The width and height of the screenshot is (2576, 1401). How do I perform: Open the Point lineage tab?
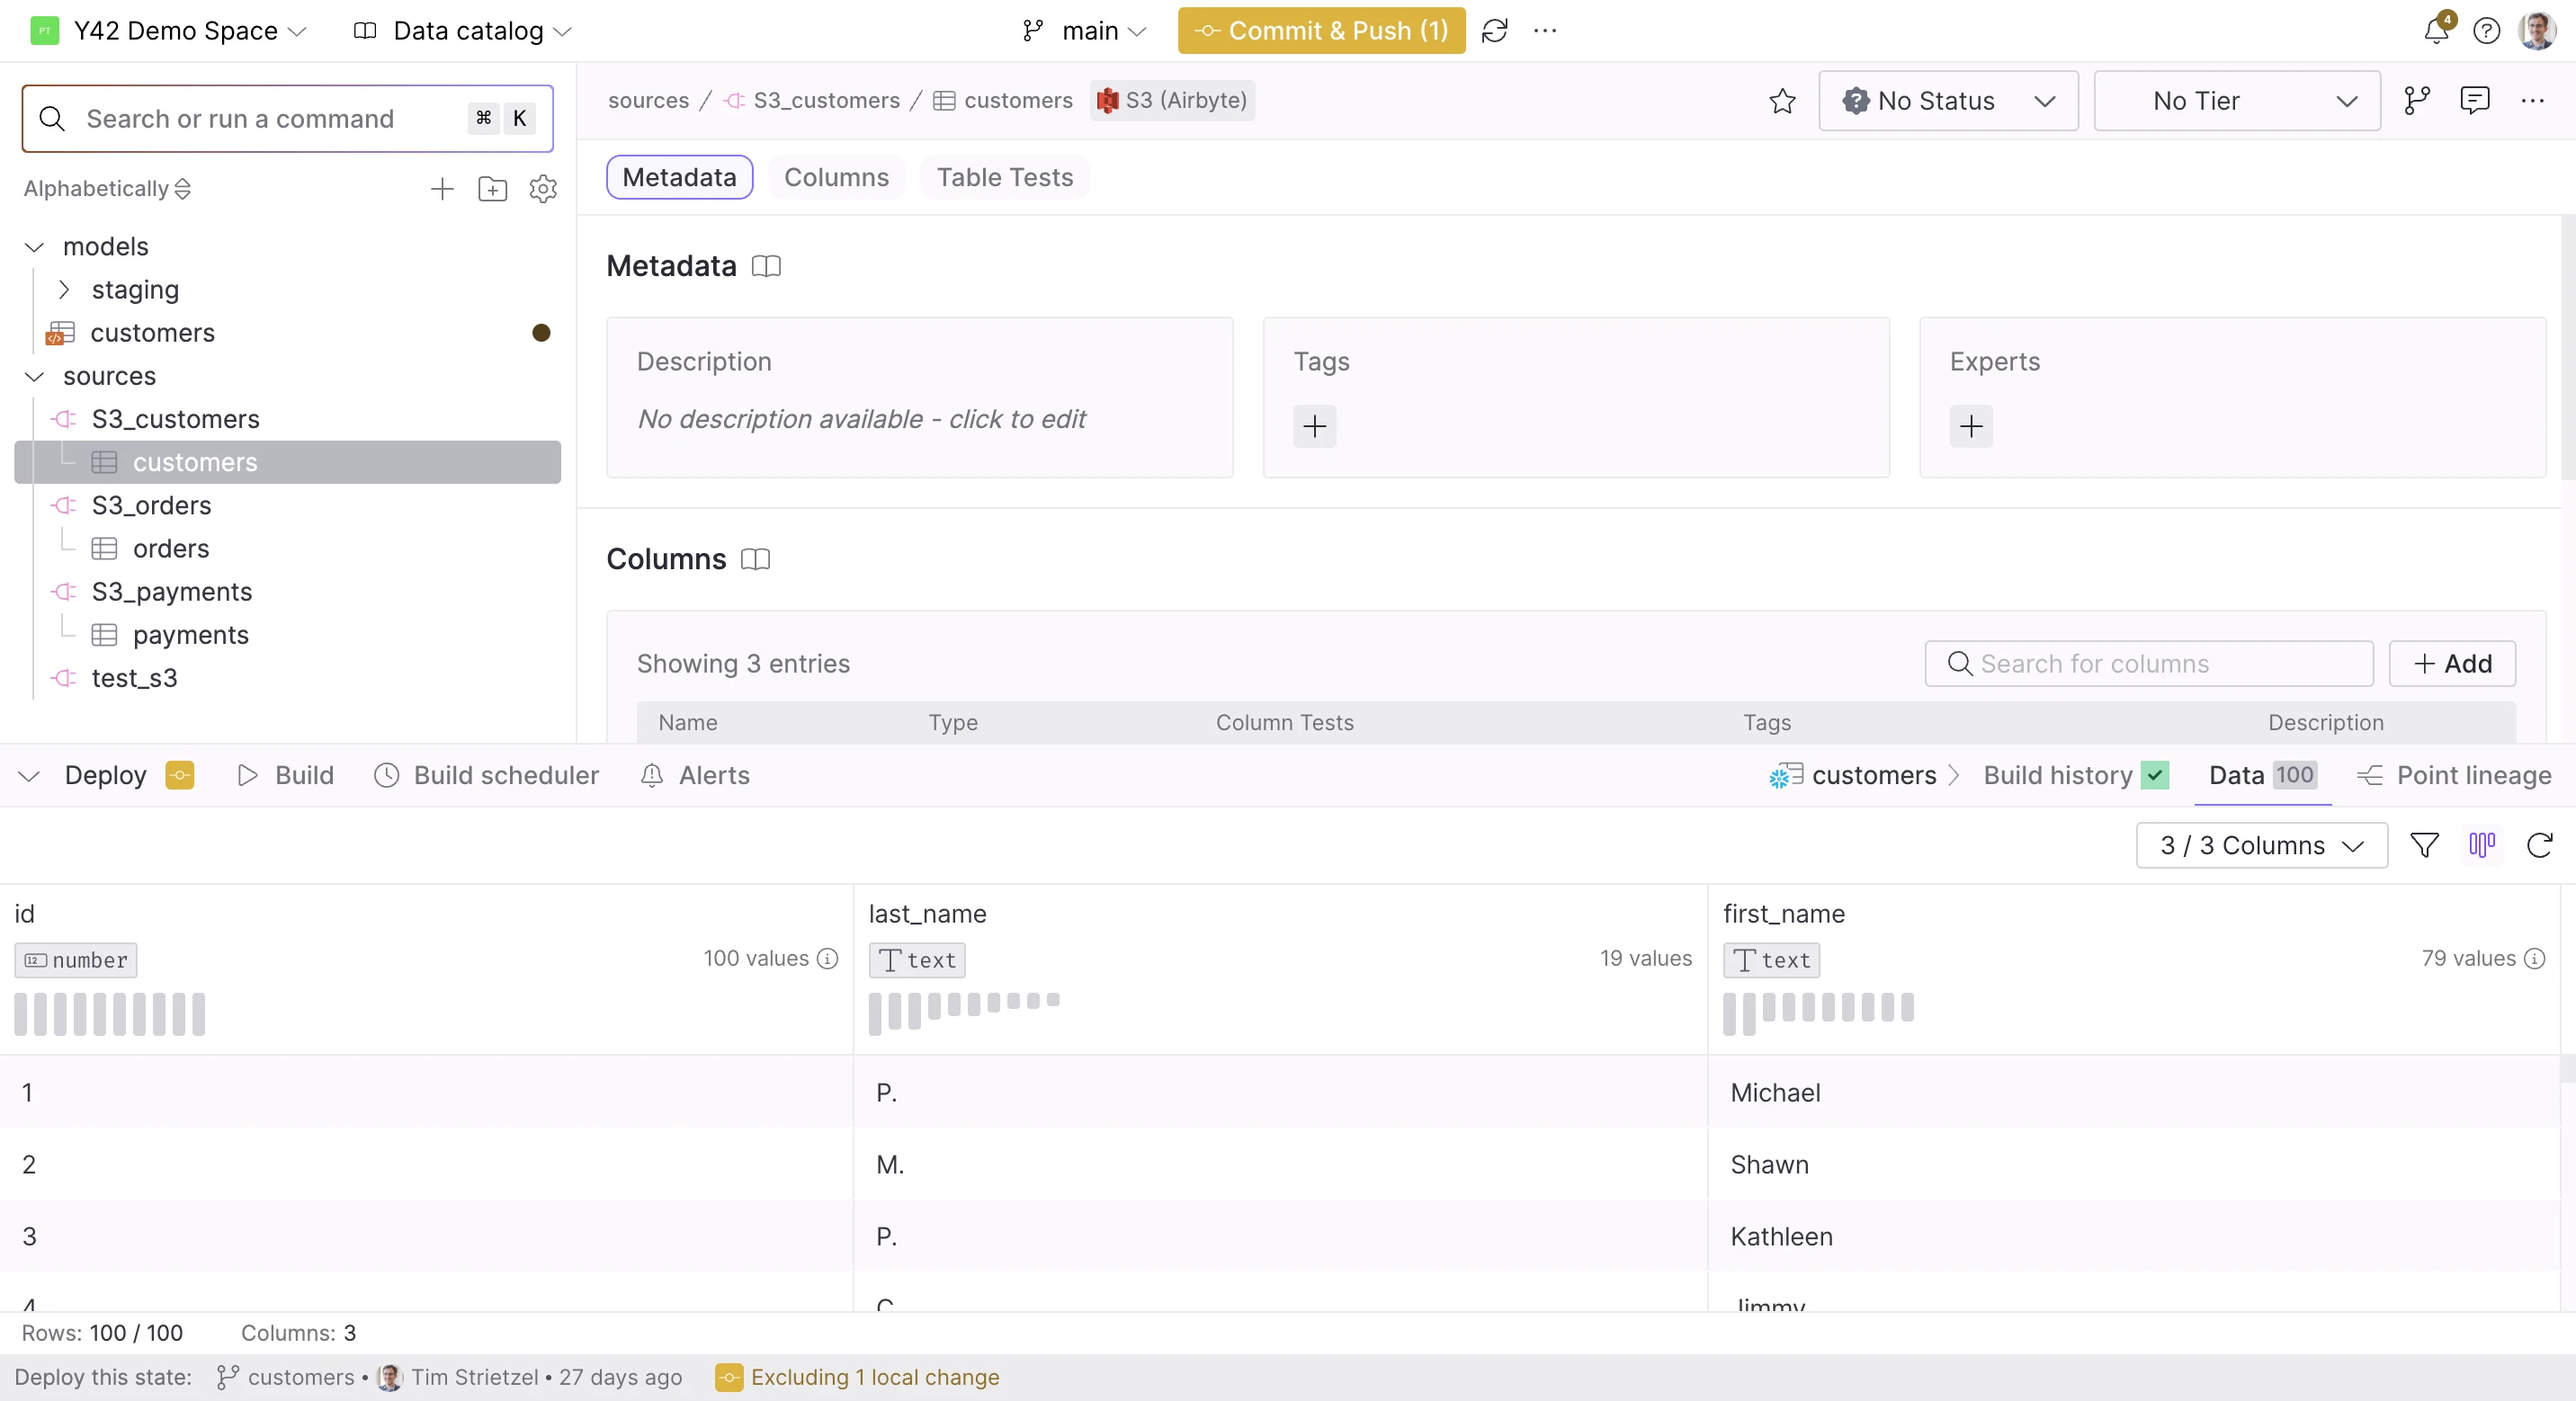[x=2455, y=775]
